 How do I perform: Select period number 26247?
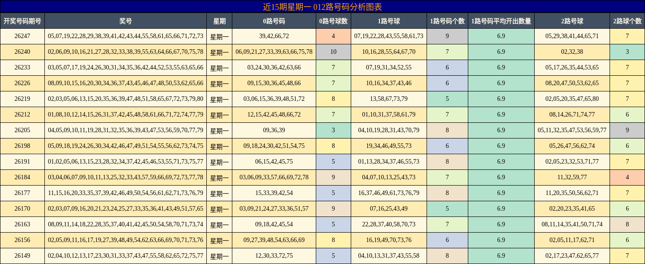click(x=22, y=36)
